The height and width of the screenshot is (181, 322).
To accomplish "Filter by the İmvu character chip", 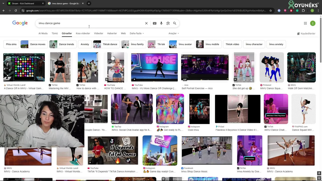I will [254, 44].
